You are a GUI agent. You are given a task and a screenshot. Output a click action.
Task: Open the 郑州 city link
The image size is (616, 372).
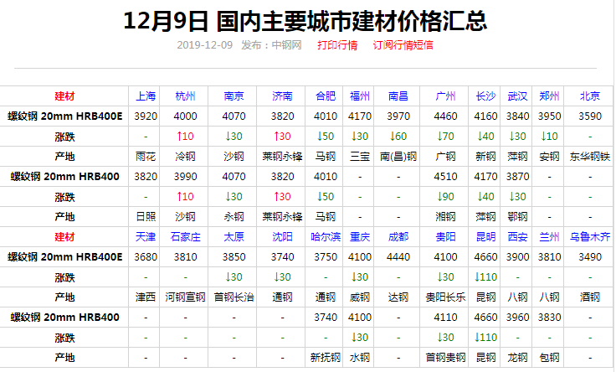click(x=549, y=96)
